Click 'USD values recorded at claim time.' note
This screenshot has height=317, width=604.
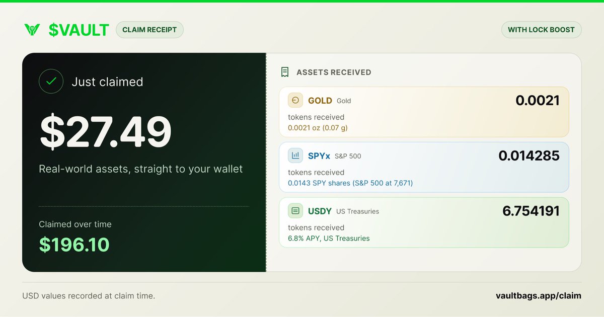(89, 296)
